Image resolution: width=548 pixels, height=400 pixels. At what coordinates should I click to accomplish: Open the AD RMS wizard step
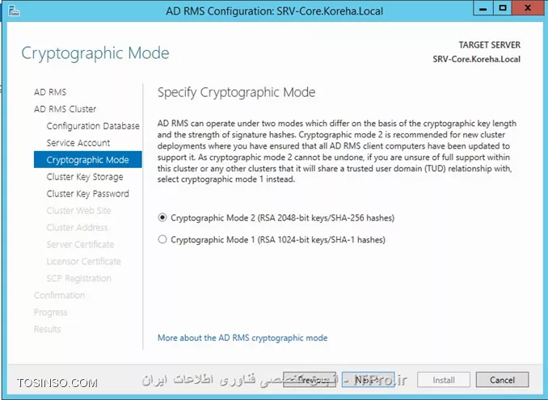pyautogui.click(x=50, y=92)
